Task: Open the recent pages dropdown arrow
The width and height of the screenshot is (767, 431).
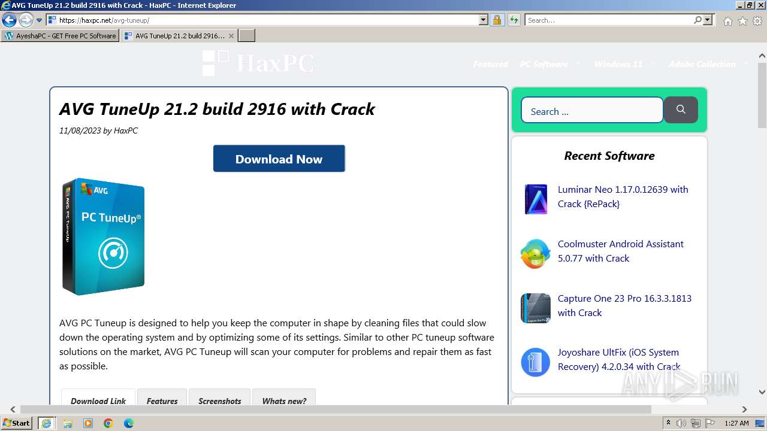Action: tap(40, 20)
